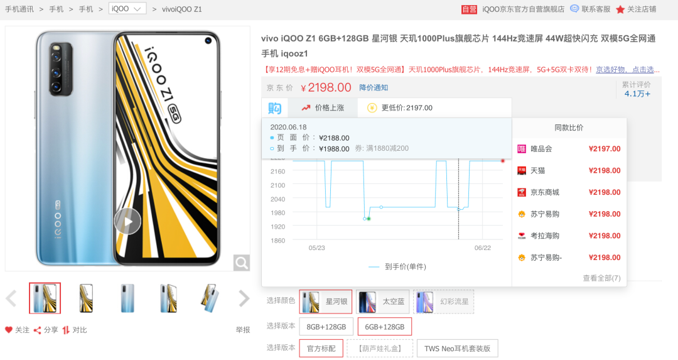The width and height of the screenshot is (678, 360).
Task: Click the 关注店铺 star icon
Action: coord(620,9)
